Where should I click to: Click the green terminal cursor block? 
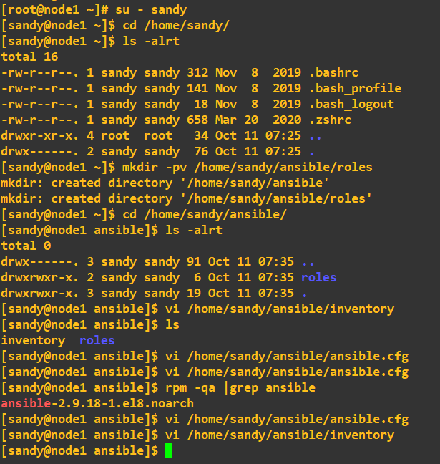click(x=169, y=450)
